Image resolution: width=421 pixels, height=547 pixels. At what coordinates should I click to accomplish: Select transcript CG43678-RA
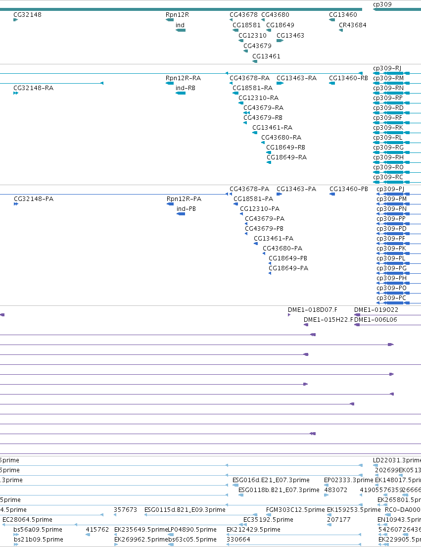click(x=249, y=78)
